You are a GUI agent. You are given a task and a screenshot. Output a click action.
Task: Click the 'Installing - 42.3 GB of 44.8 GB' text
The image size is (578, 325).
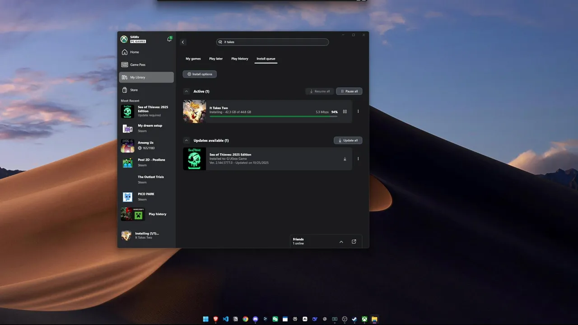(230, 112)
